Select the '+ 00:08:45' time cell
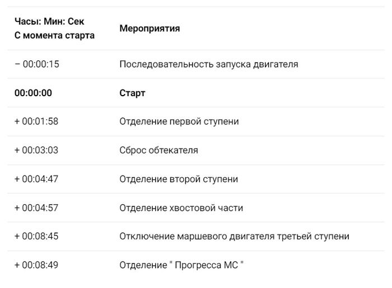 36,236
